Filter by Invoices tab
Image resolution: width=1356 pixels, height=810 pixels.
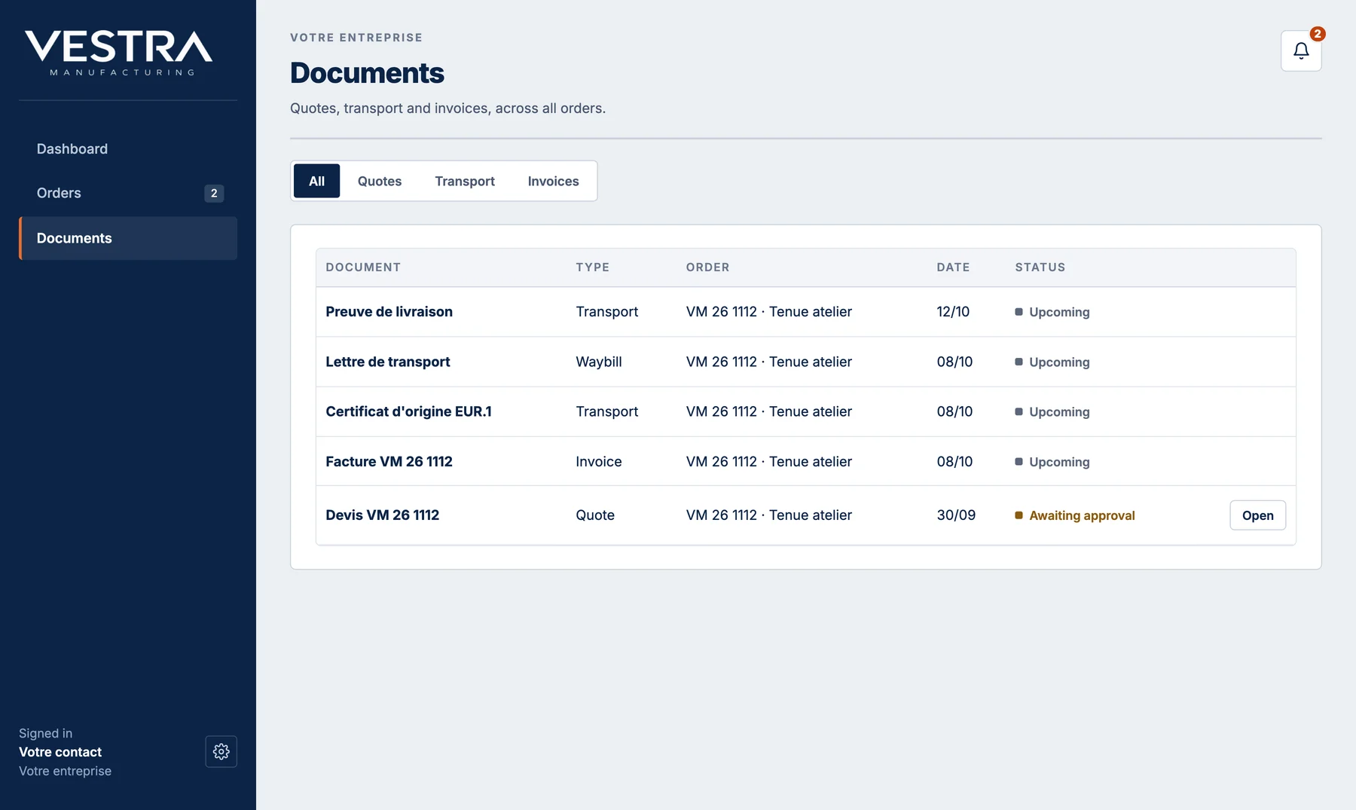point(554,181)
